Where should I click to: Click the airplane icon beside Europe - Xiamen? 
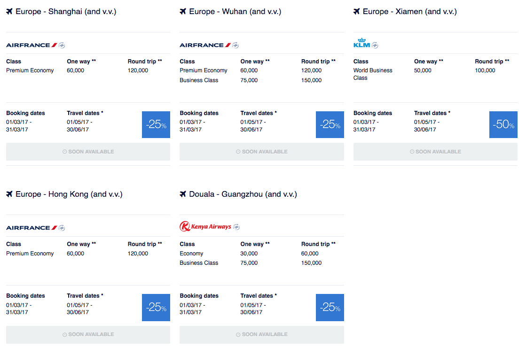tap(357, 11)
